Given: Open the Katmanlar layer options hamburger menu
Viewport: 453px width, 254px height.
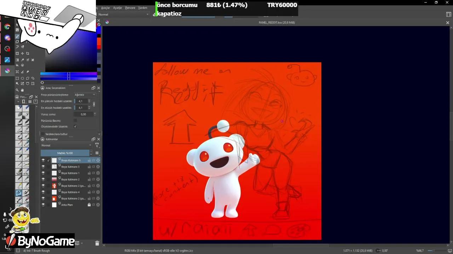Looking at the screenshot, I should pyautogui.click(x=97, y=153).
